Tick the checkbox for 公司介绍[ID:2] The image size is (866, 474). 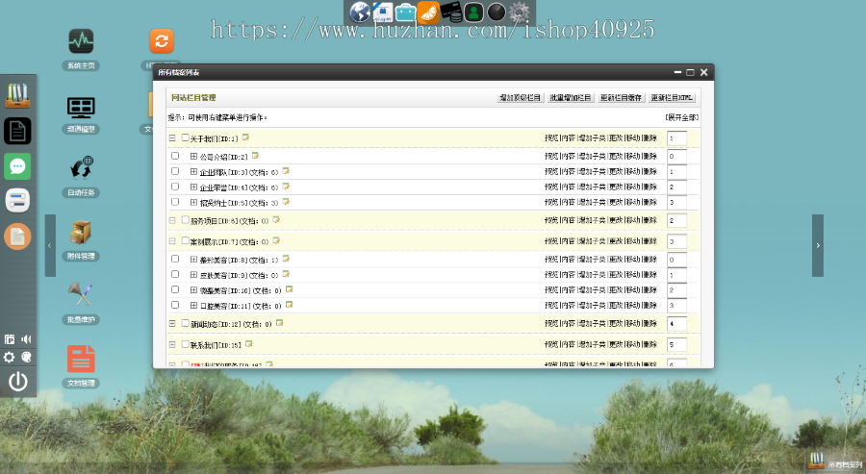175,156
